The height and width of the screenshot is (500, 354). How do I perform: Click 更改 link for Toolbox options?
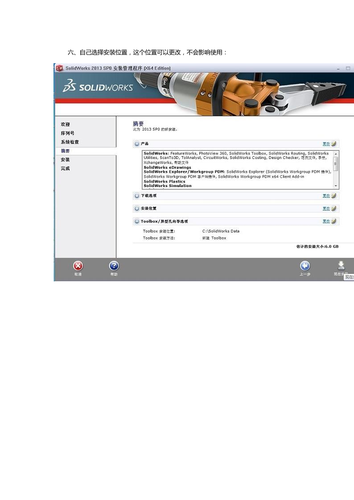click(x=326, y=221)
